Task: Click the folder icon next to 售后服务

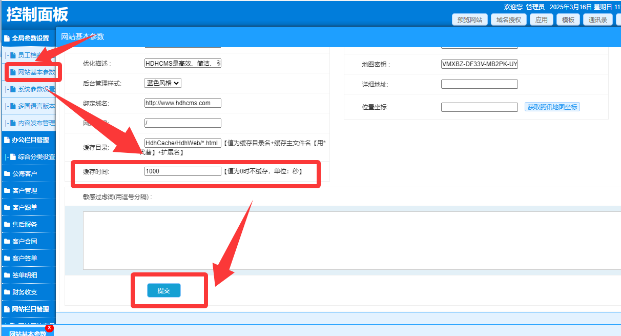Action: coord(7,225)
